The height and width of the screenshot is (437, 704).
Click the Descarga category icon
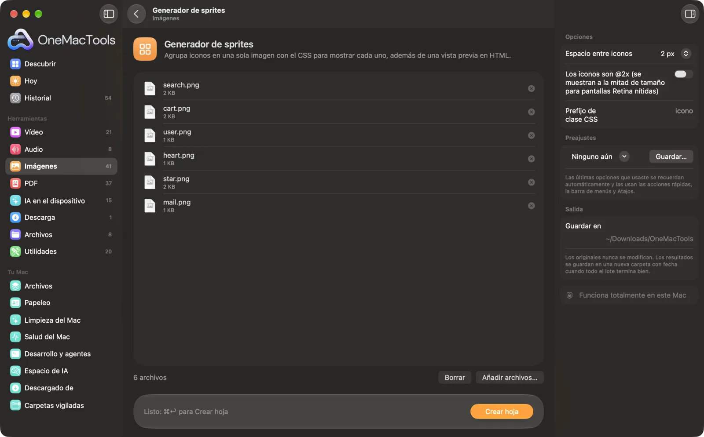(15, 218)
